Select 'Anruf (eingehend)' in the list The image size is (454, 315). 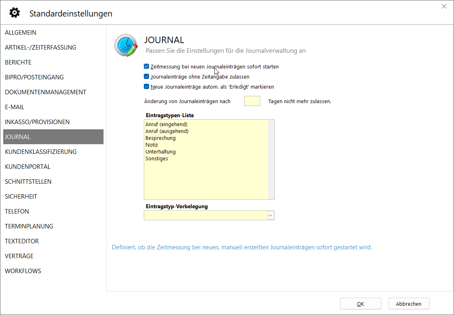166,124
